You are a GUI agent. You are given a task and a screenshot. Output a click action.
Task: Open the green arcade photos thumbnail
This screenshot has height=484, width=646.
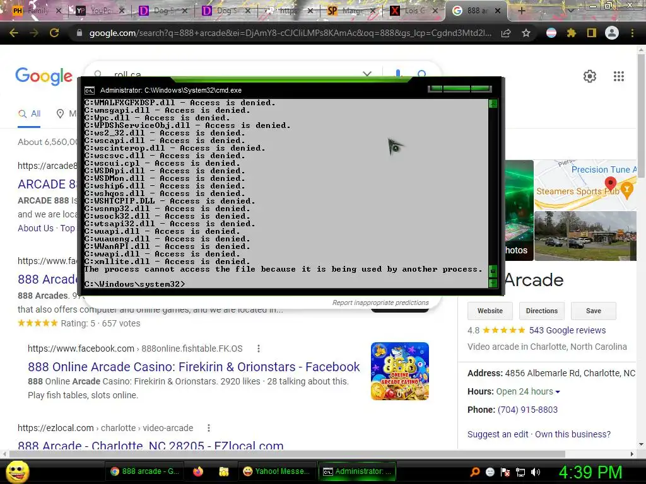click(x=520, y=210)
